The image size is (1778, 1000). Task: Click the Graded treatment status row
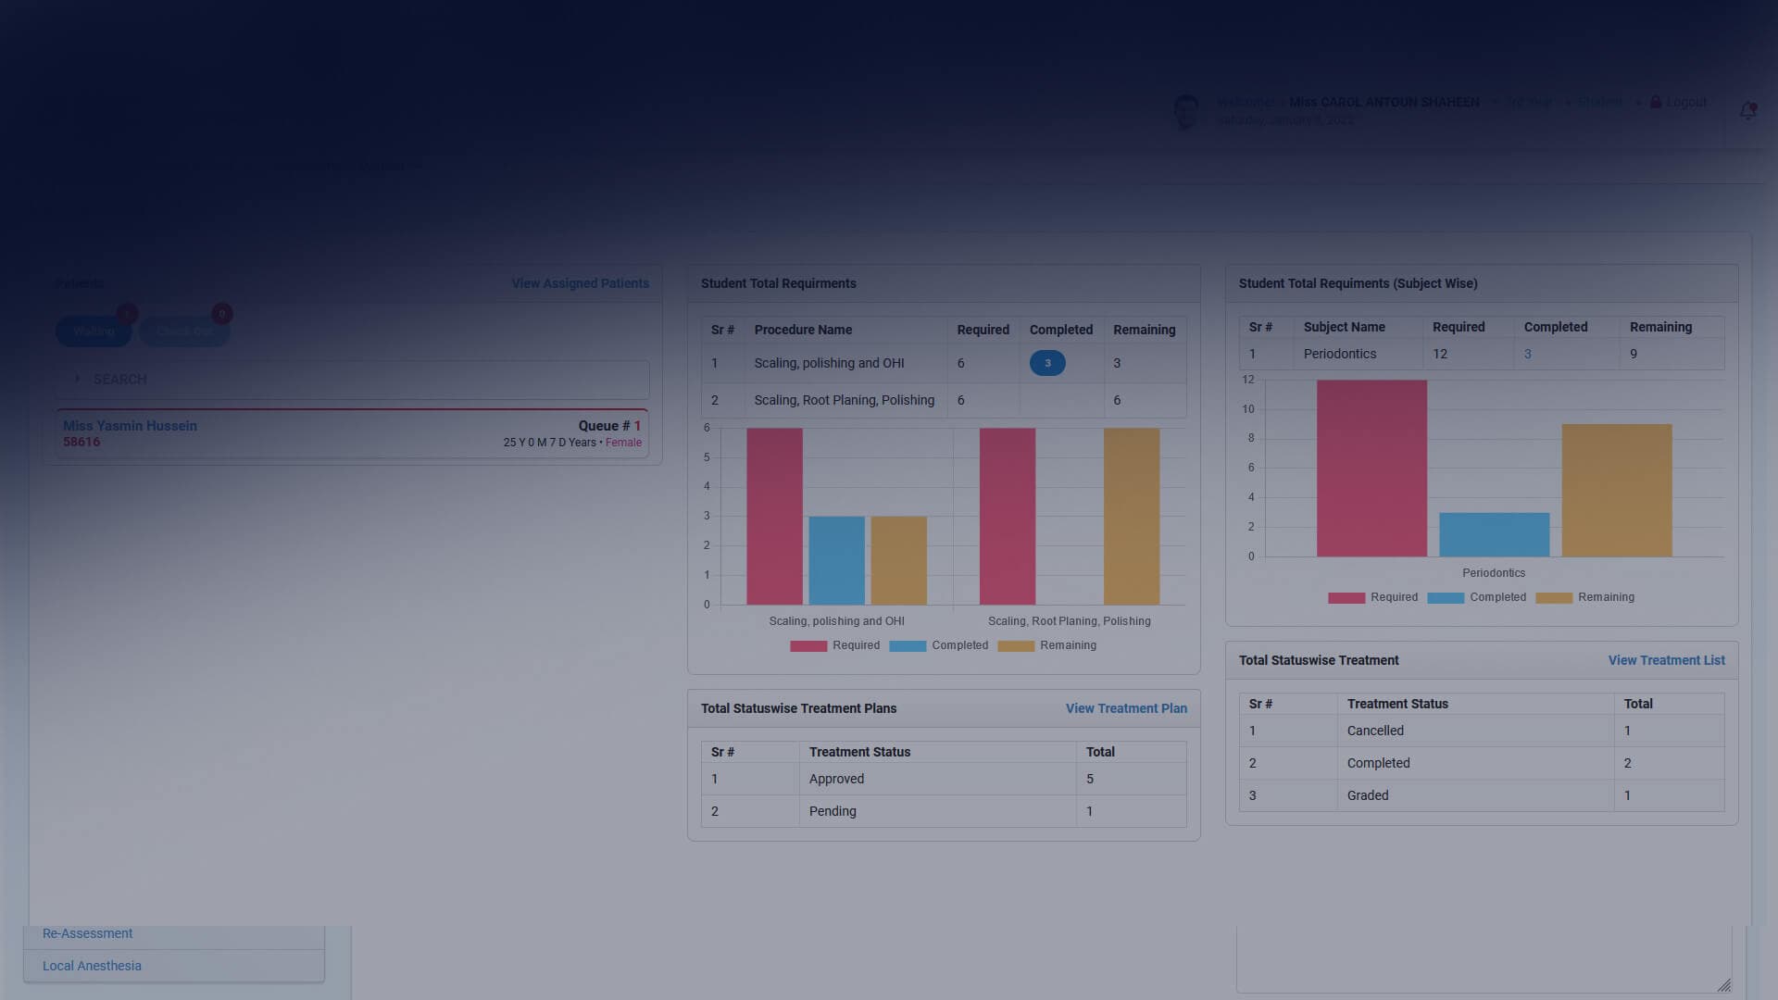1482,795
